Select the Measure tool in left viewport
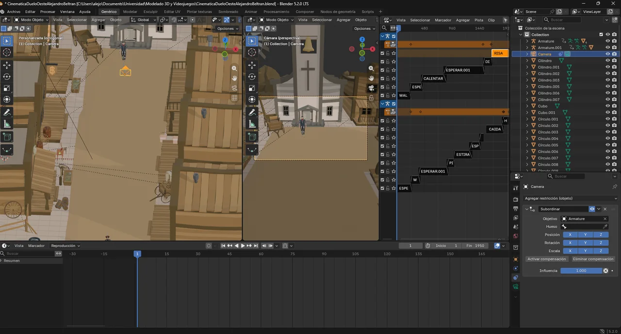This screenshot has height=334, width=621. [x=7, y=124]
